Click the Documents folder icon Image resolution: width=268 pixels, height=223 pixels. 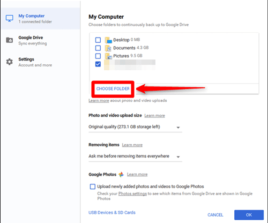click(x=108, y=48)
